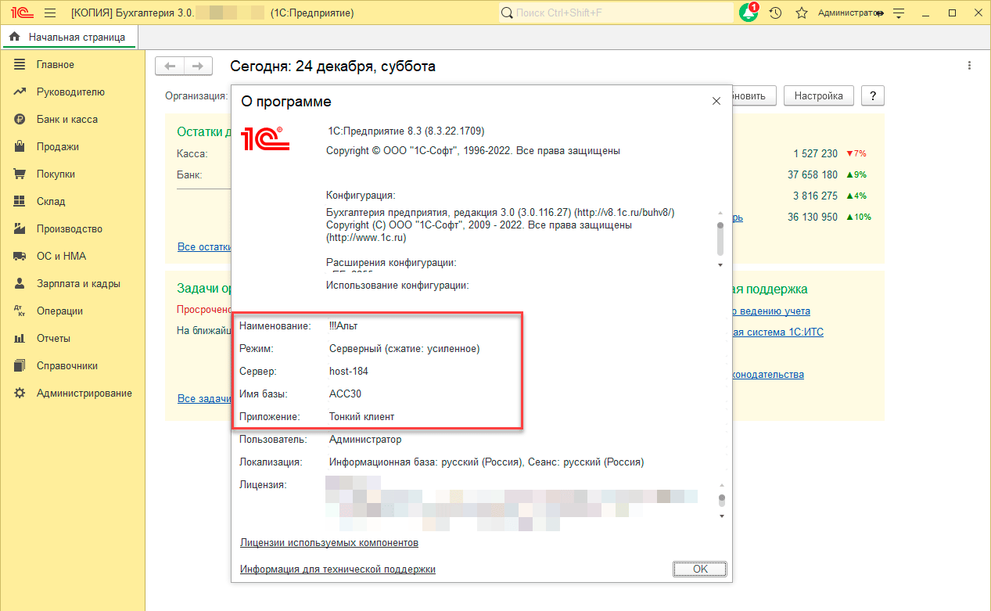Click up arrow of license field scrollbar
This screenshot has width=991, height=611.
pyautogui.click(x=721, y=485)
